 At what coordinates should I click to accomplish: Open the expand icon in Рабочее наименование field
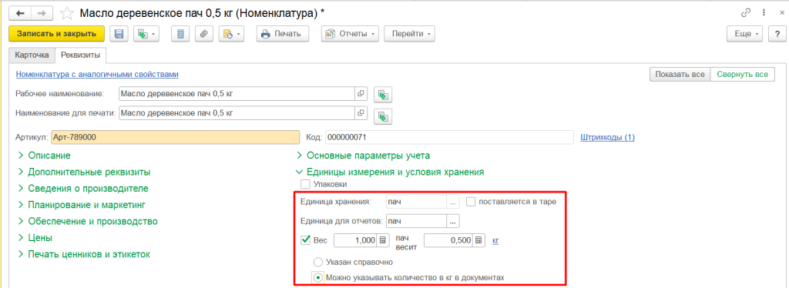click(x=361, y=94)
